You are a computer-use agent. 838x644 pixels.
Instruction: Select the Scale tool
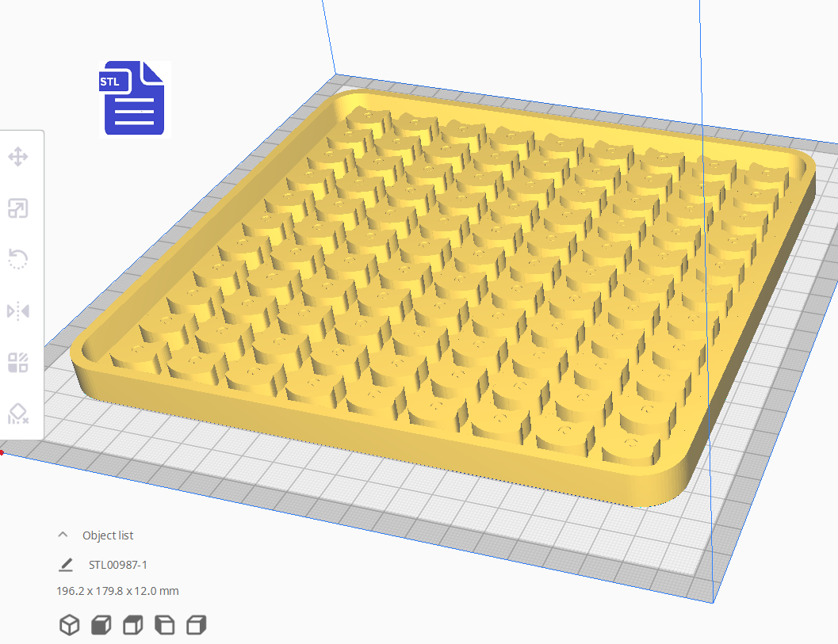click(19, 208)
